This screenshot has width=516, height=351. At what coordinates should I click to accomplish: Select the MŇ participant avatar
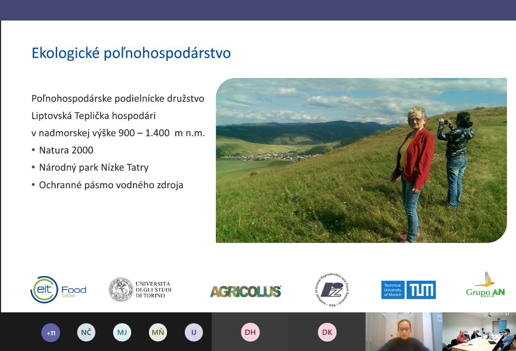[x=158, y=333]
